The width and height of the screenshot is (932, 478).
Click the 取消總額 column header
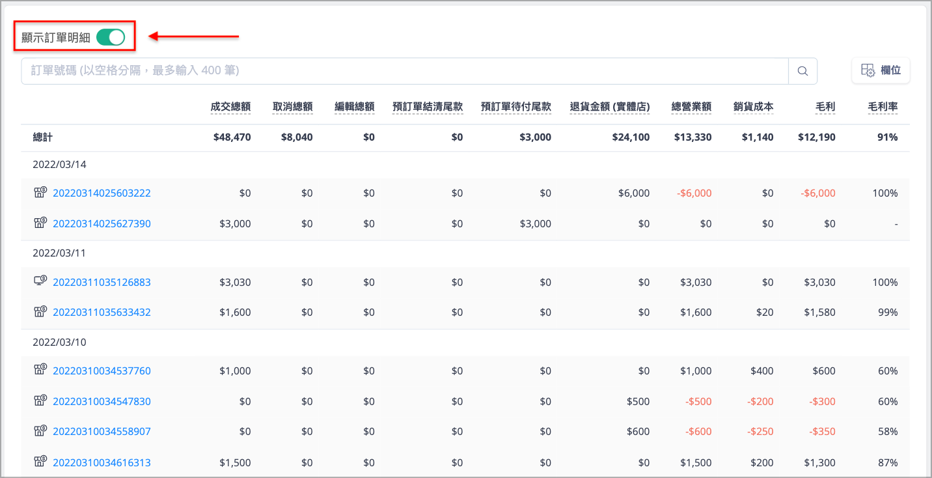(293, 107)
